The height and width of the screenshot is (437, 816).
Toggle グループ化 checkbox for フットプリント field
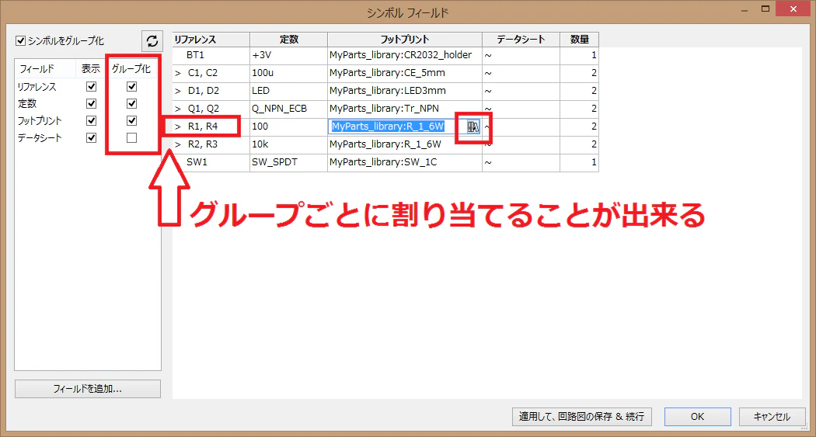click(131, 120)
